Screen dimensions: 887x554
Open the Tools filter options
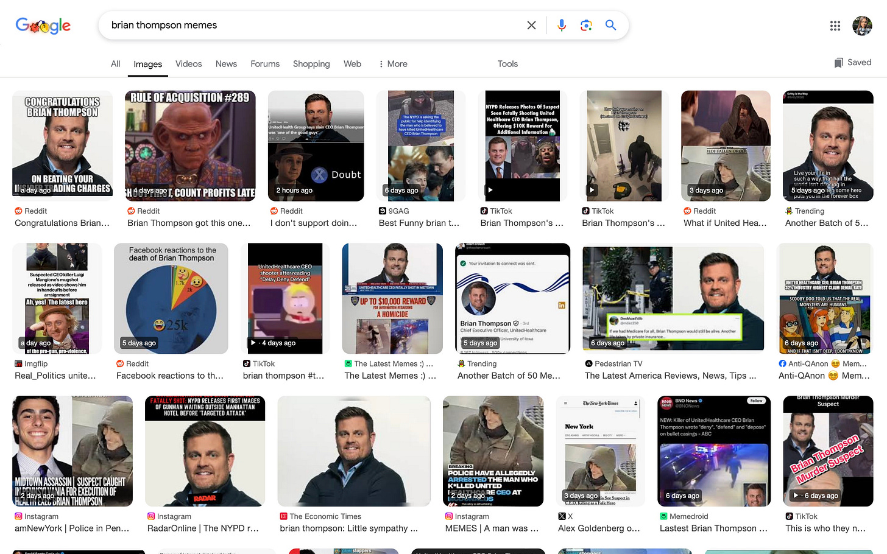pos(507,64)
